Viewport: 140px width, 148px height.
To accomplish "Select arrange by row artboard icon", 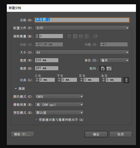I will click(81, 36).
